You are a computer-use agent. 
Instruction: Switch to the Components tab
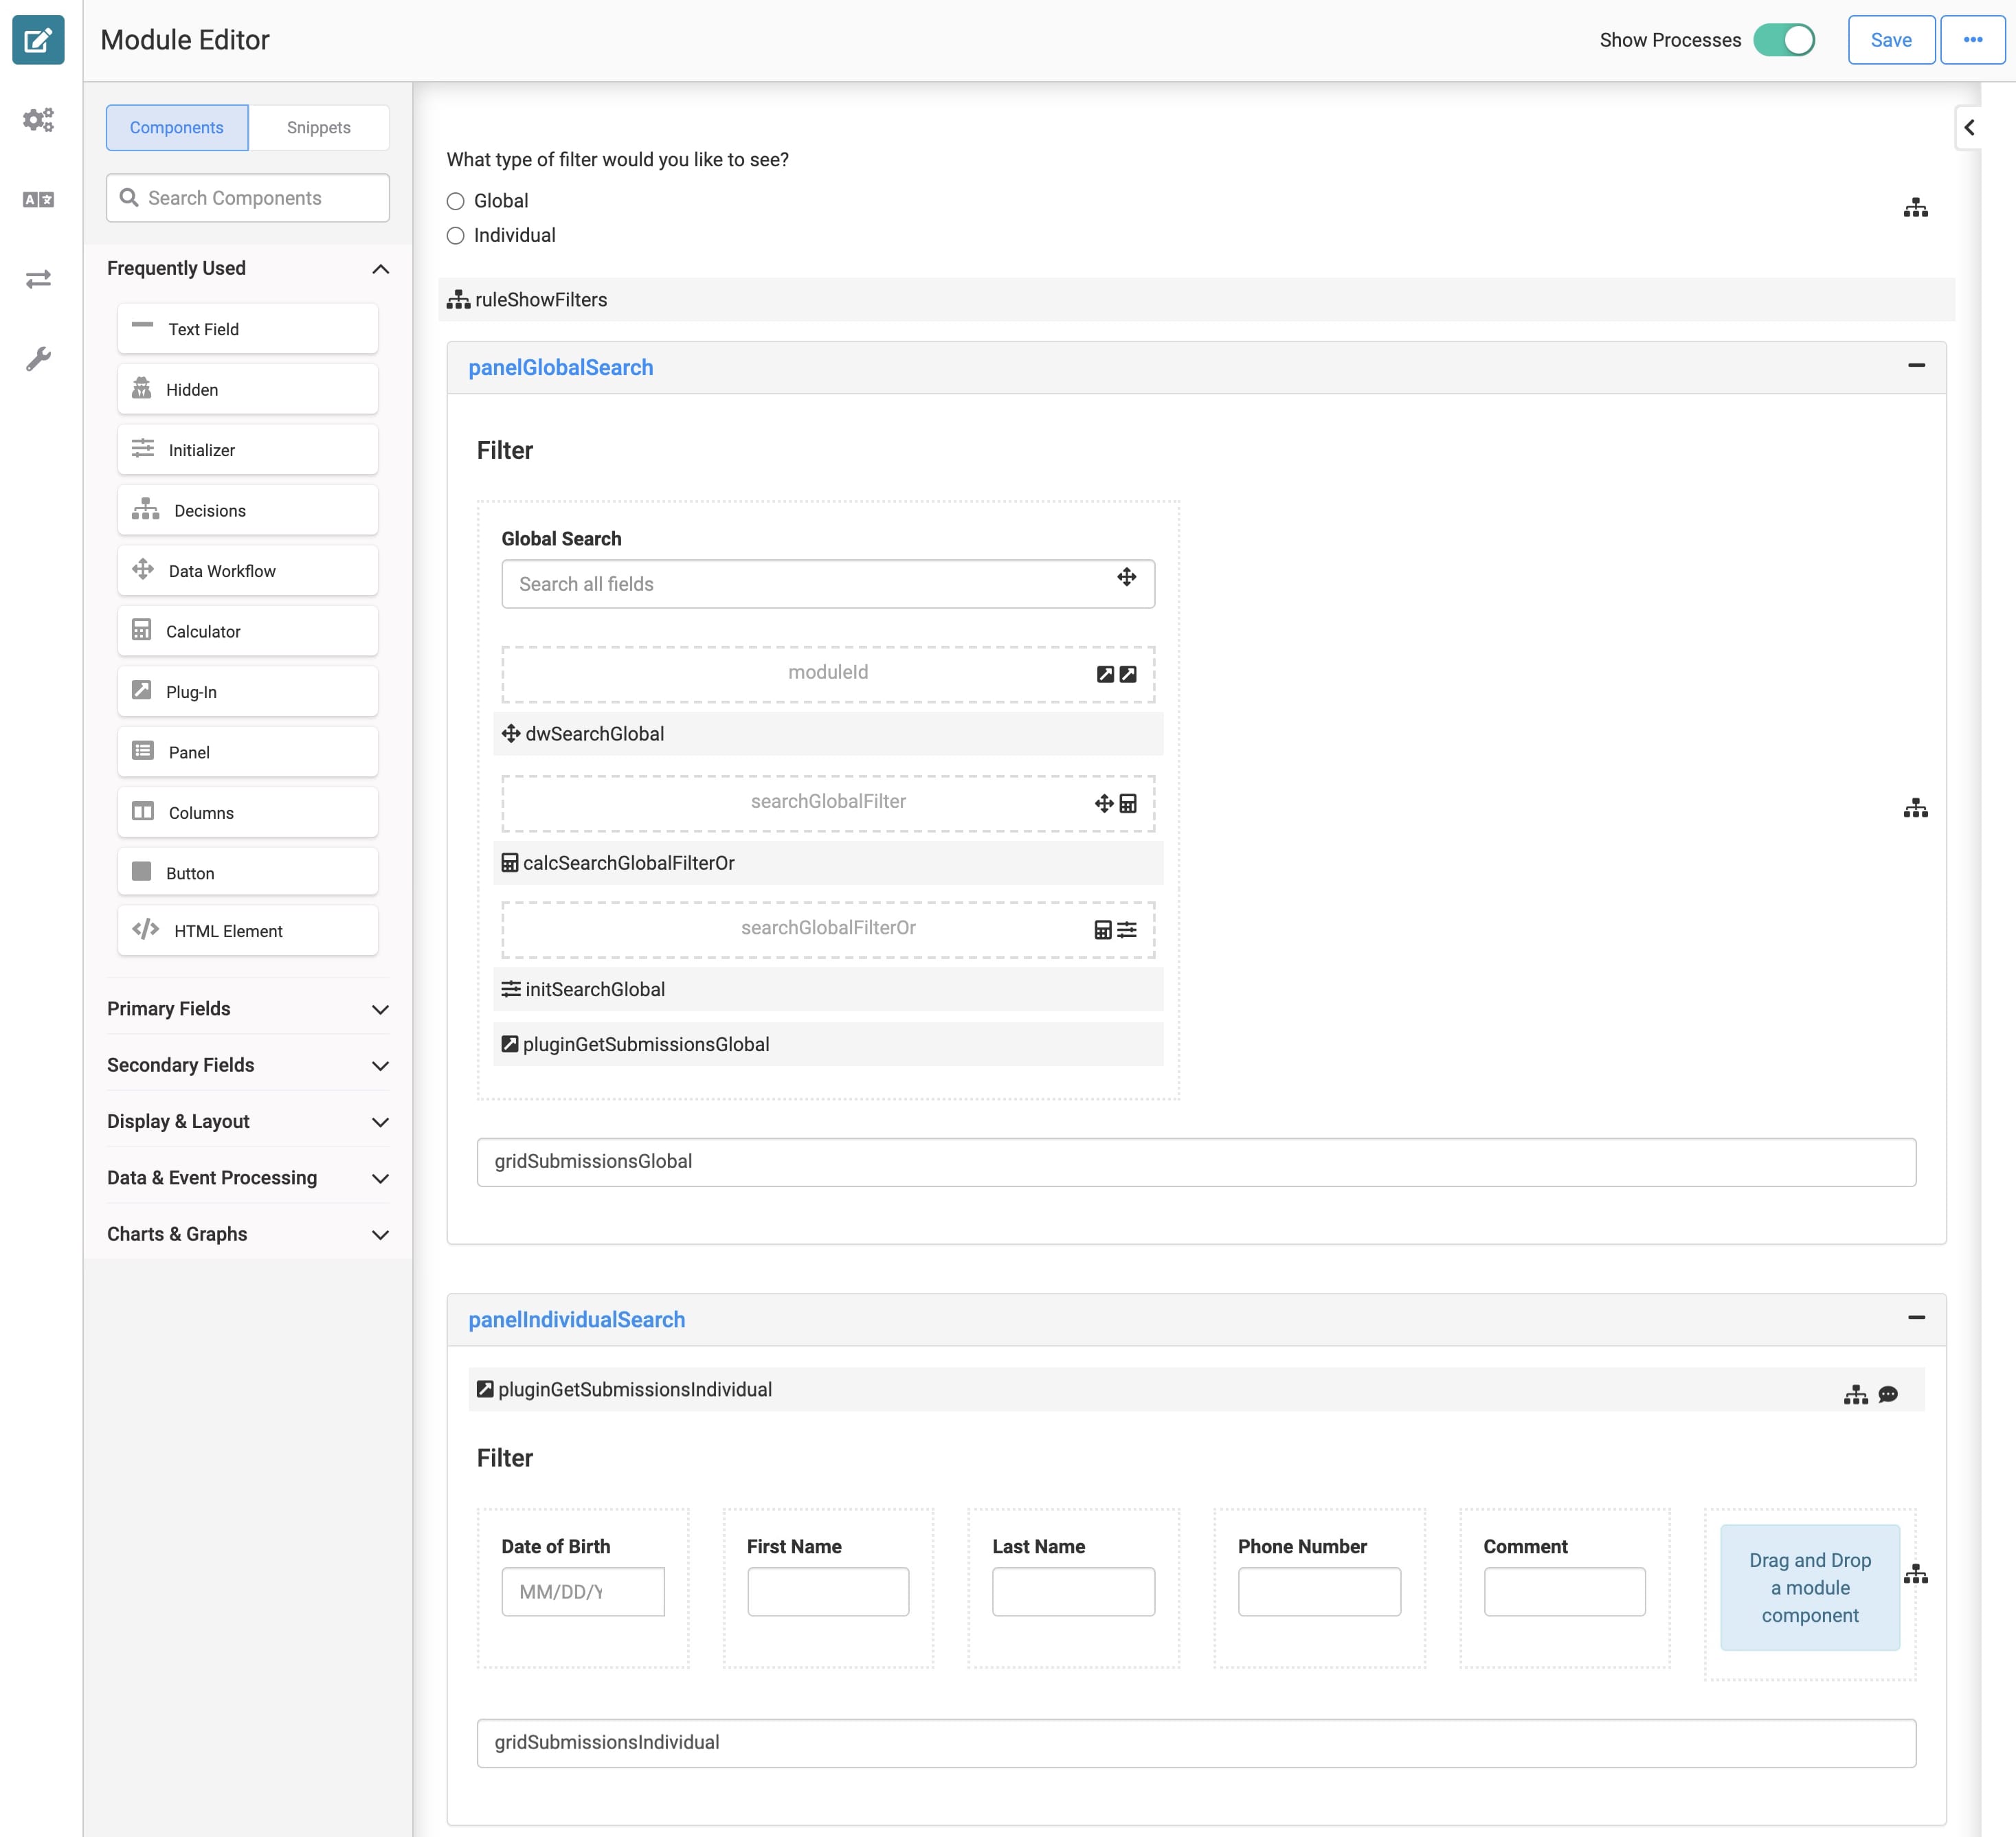tap(177, 128)
